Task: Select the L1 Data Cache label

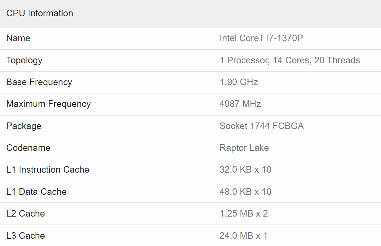Action: pos(36,192)
